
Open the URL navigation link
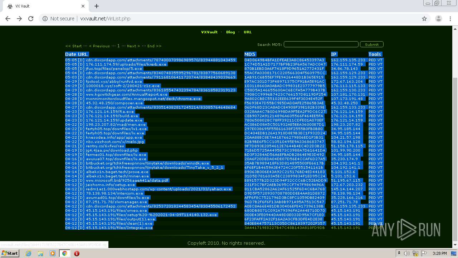point(248,32)
